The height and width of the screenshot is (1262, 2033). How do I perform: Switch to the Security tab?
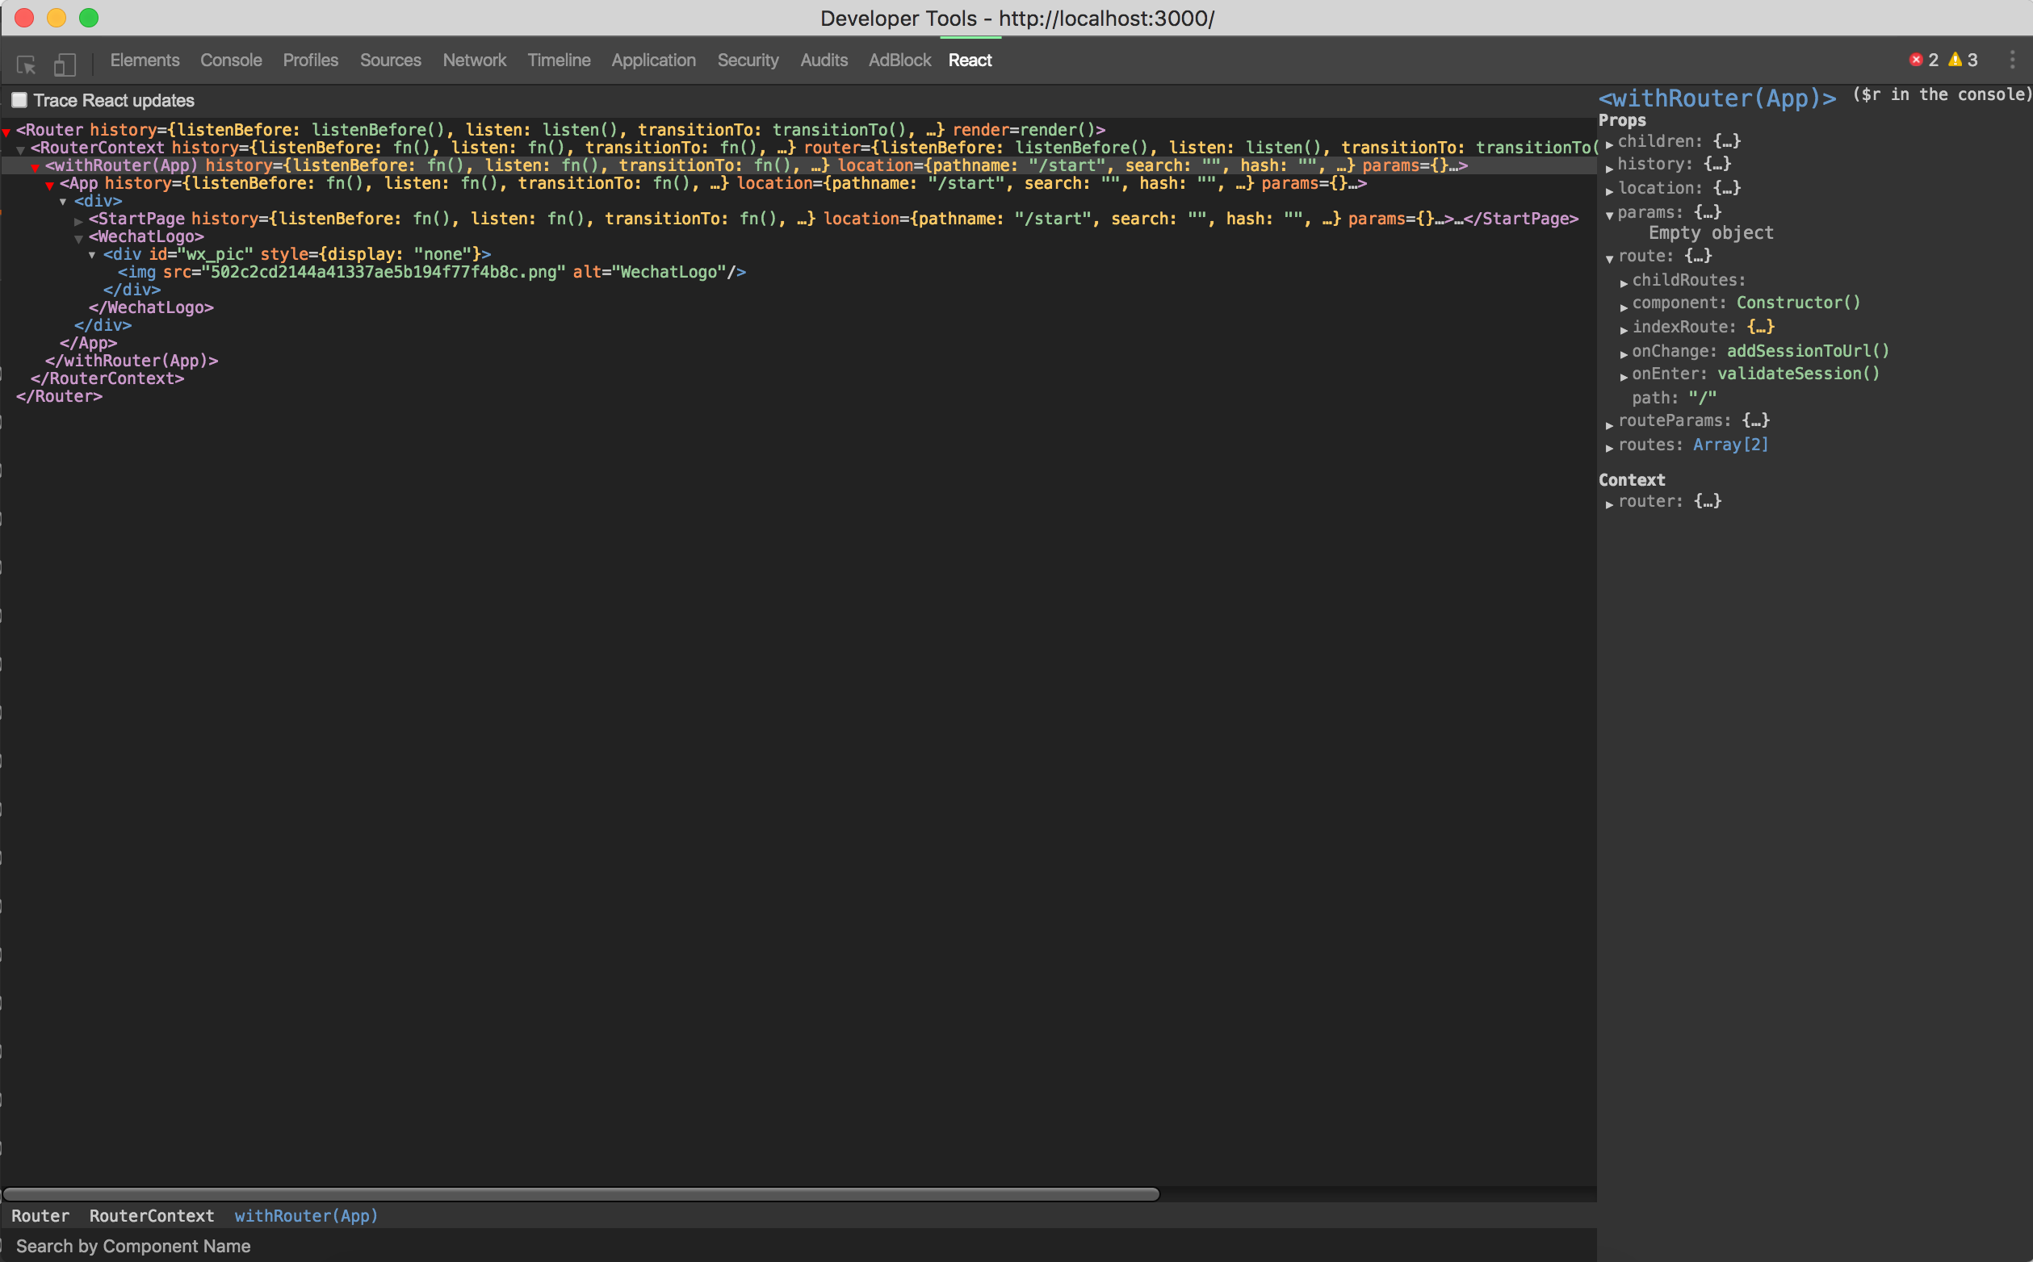(748, 60)
